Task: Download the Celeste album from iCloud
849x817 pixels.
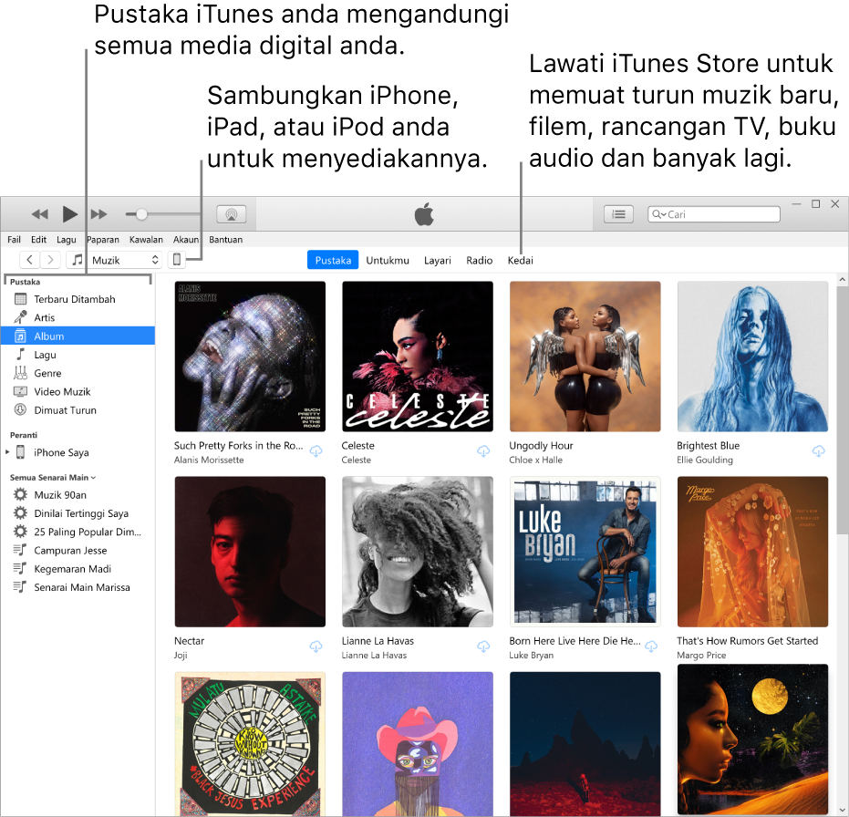Action: click(x=483, y=450)
